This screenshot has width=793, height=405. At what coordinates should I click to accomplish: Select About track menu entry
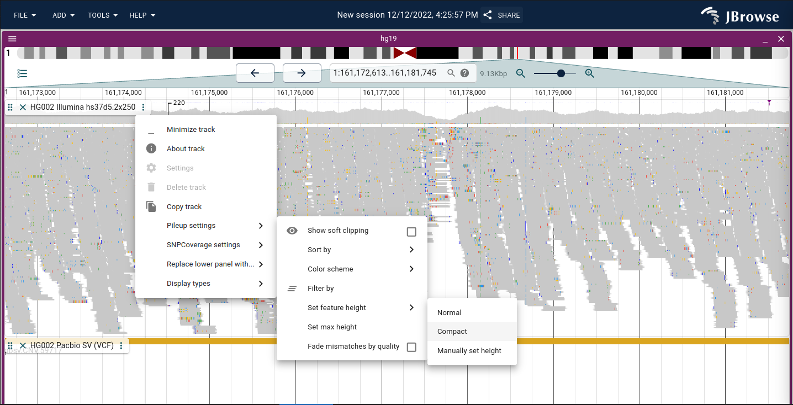tap(205, 149)
